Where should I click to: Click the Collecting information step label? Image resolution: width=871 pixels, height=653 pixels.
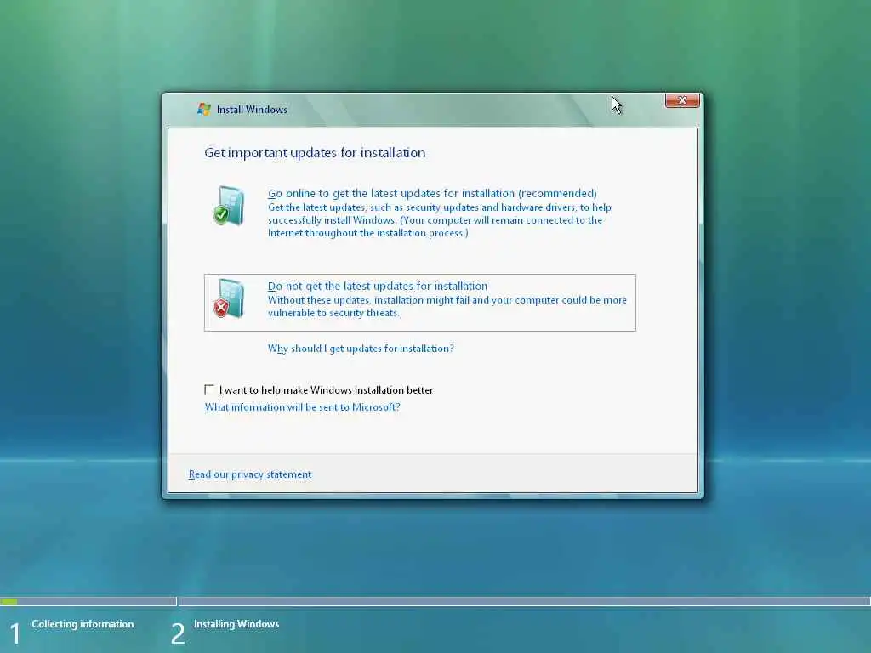[83, 624]
